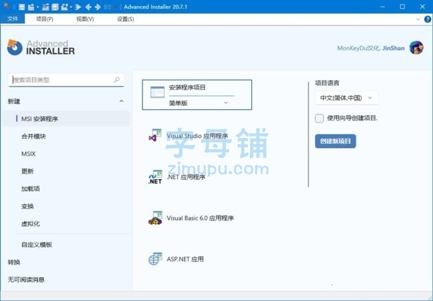Viewport: 433px width, 301px height.
Task: Open the 项目(P) menu
Action: click(x=45, y=19)
